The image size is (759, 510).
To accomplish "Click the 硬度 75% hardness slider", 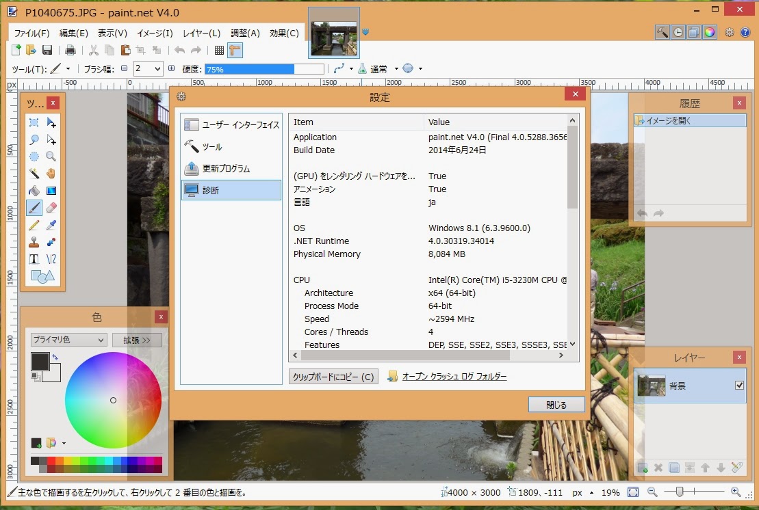I will coord(264,69).
